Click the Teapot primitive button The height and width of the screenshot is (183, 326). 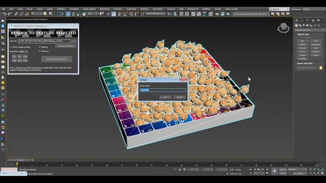pyautogui.click(x=303, y=55)
